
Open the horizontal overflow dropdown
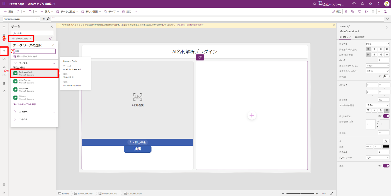coord(378,66)
